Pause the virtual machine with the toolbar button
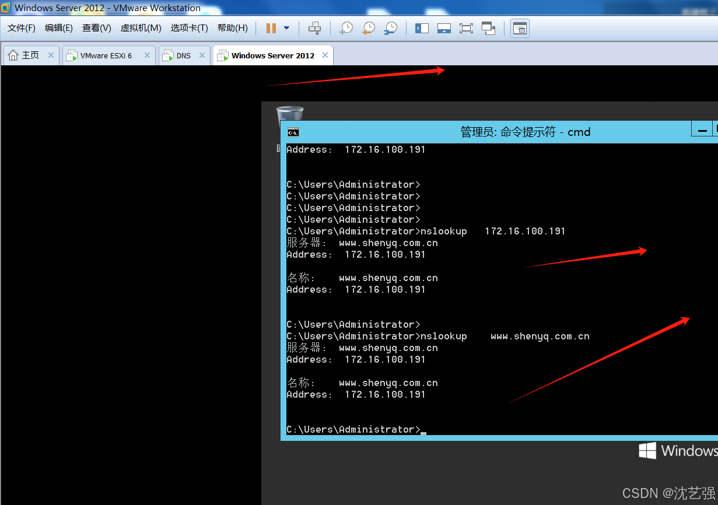The width and height of the screenshot is (718, 505). (x=271, y=28)
